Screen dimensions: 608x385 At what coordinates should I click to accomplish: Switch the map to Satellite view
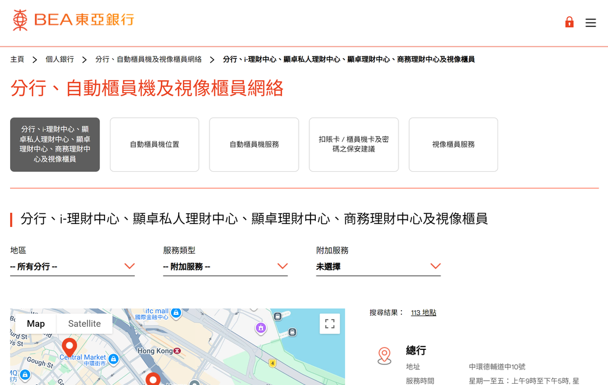point(84,324)
